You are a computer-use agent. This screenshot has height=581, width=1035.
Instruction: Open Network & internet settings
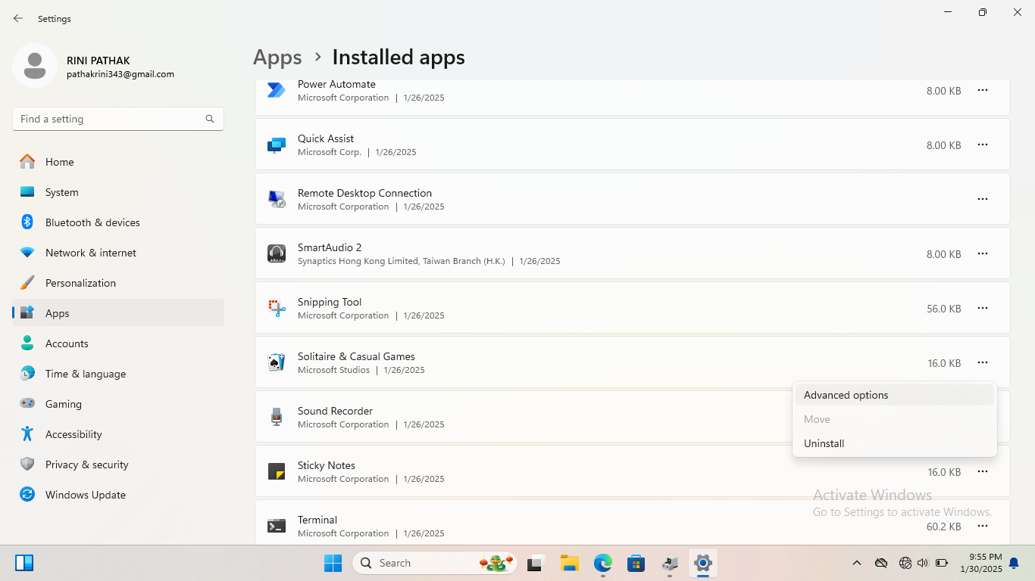tap(91, 253)
